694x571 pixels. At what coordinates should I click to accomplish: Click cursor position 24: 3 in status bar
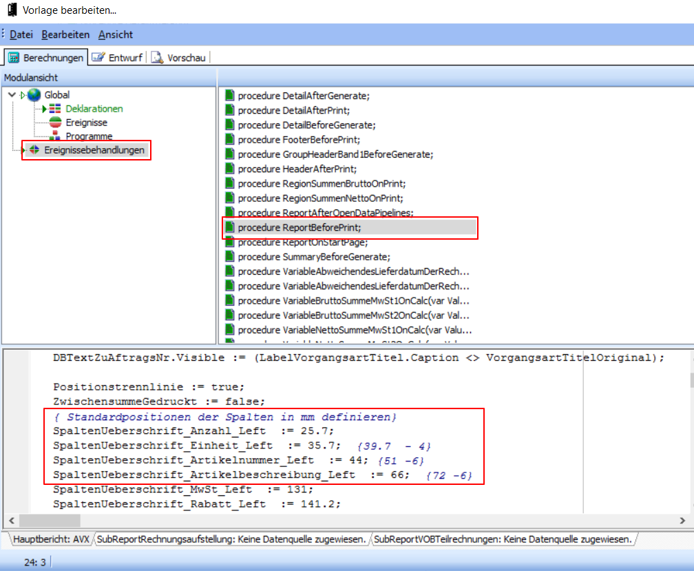(x=35, y=562)
